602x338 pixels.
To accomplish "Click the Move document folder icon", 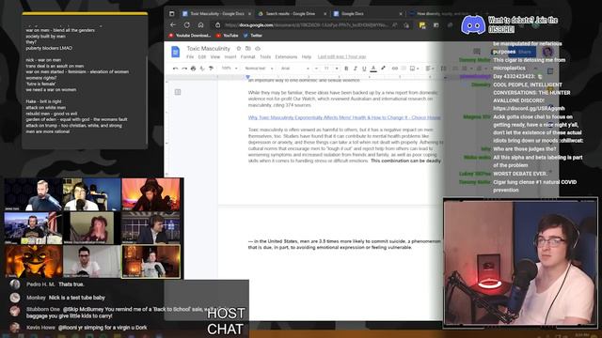I will (248, 48).
